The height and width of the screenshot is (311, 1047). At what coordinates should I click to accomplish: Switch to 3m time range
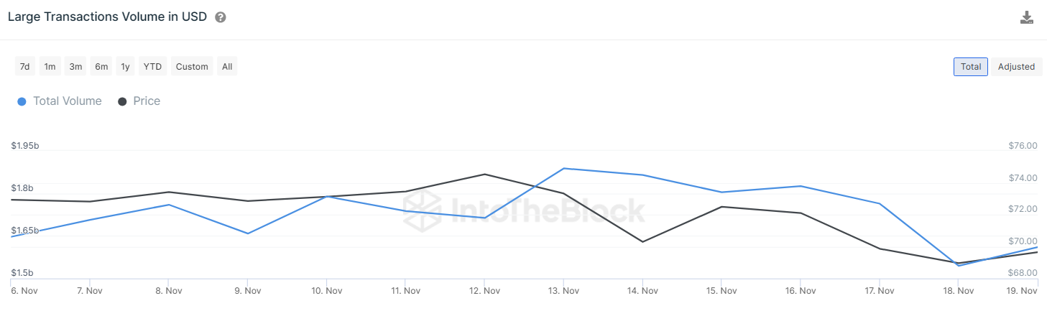tap(75, 67)
